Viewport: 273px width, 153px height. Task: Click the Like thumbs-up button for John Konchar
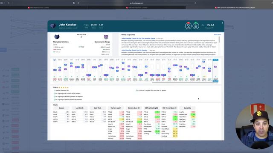[196, 26]
